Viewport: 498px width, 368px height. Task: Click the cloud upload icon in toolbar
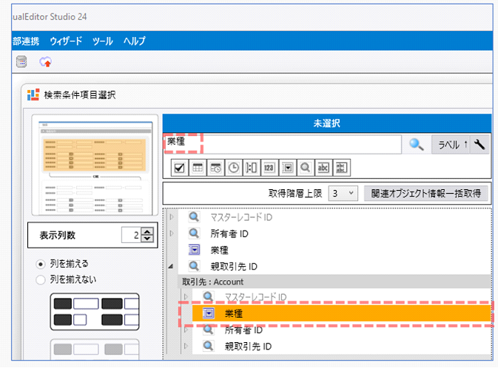(x=46, y=61)
